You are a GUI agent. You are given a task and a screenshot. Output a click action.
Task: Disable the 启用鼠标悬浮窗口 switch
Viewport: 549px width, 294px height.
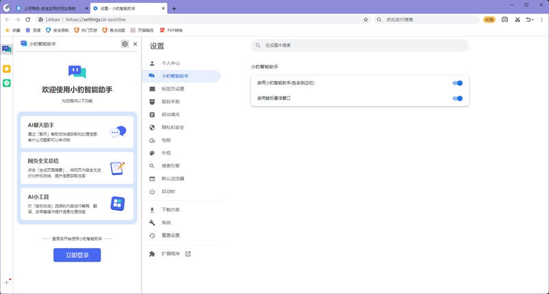point(458,98)
